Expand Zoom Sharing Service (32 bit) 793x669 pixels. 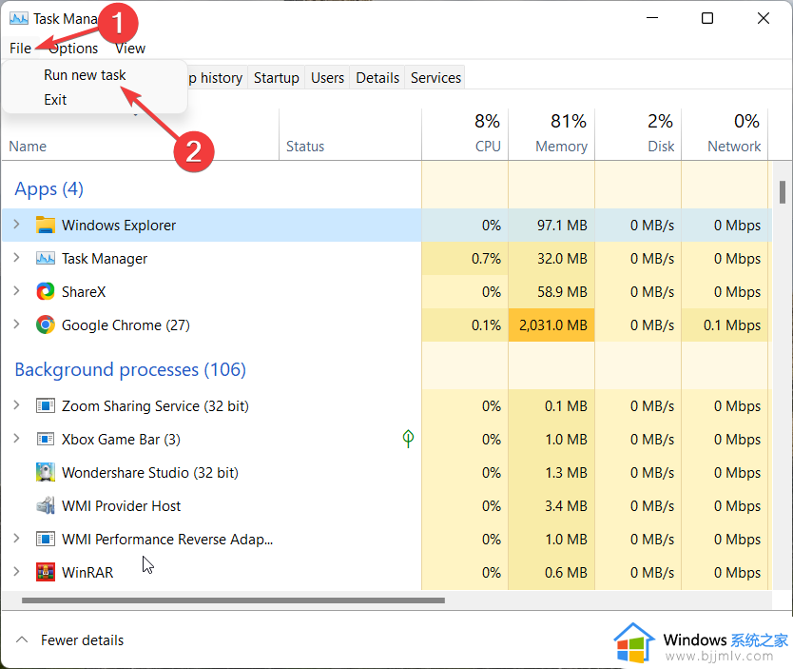tap(16, 405)
